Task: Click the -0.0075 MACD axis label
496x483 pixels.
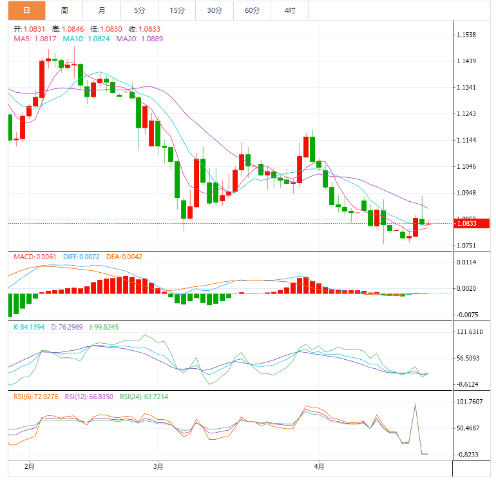Action: coord(467,315)
